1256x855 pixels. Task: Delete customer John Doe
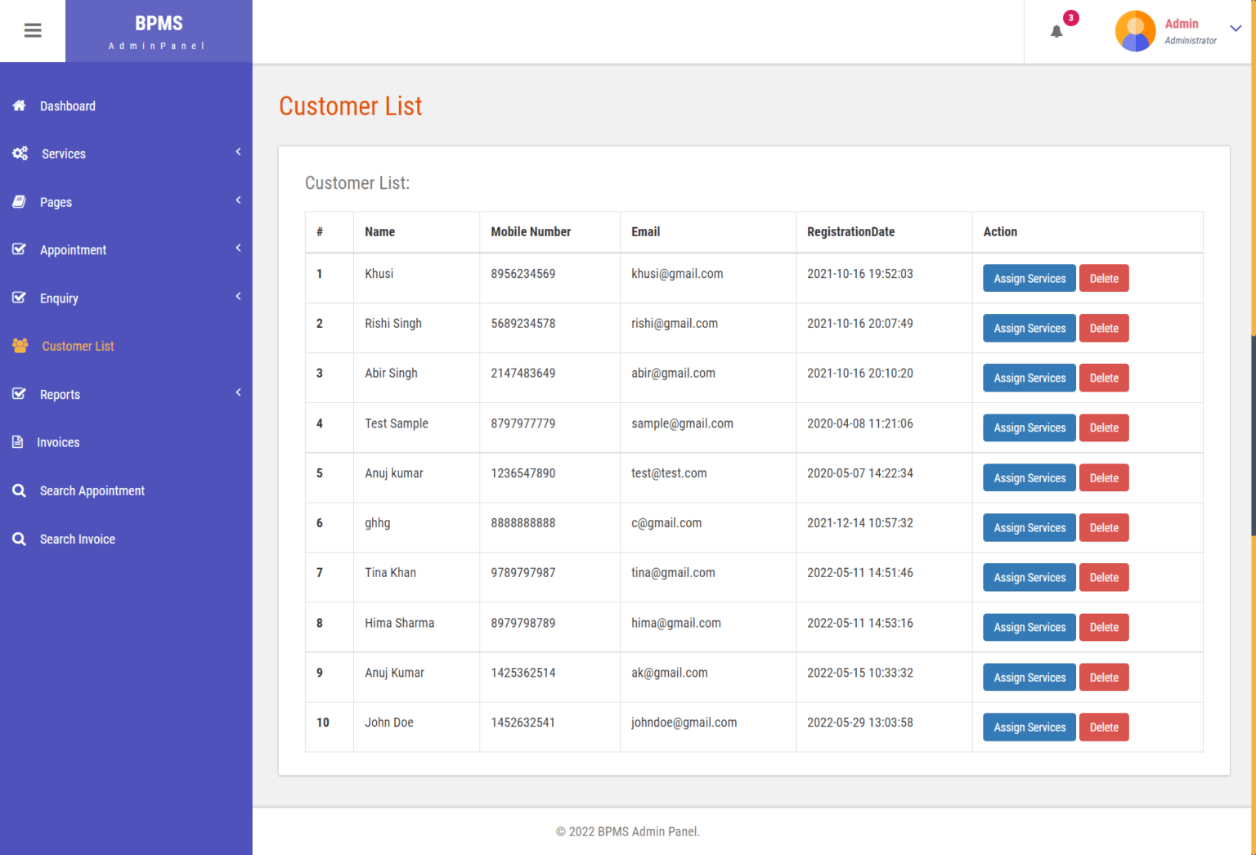(1104, 727)
